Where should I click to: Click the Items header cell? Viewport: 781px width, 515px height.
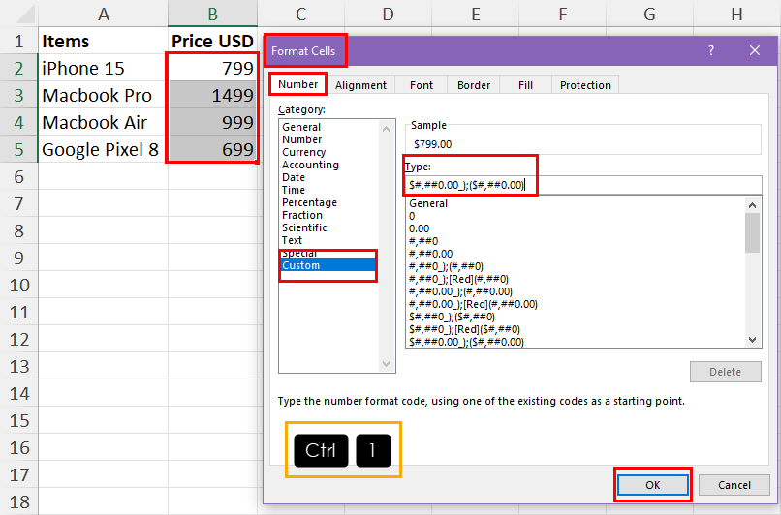coord(103,41)
